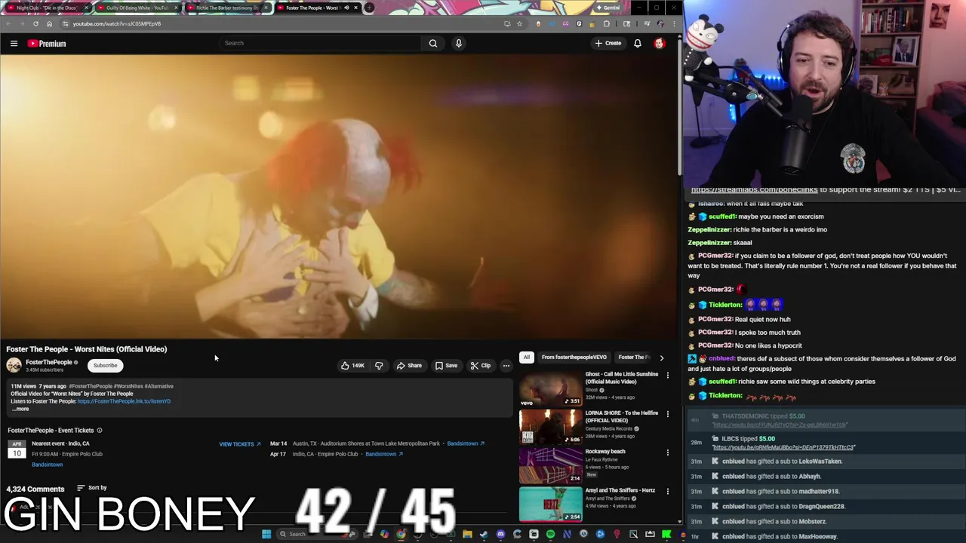Open Bandsintown link for Apr 17 event
This screenshot has height=543, width=966.
384,454
